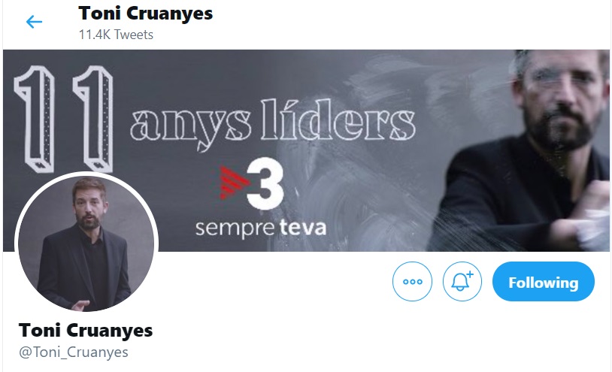
Task: Select the header title Toni Cruanyes
Action: click(146, 14)
